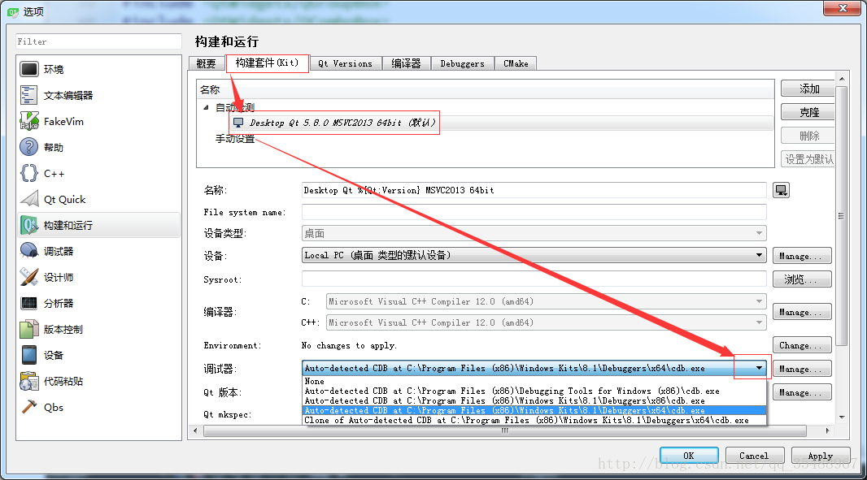
Task: Click Manage button beside Qt 版本
Action: coord(802,392)
